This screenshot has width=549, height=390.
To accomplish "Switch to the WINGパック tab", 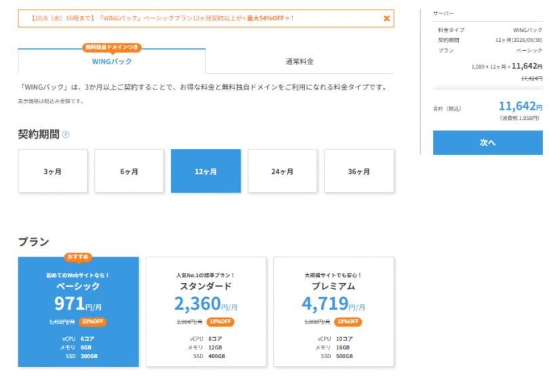I will [x=112, y=62].
